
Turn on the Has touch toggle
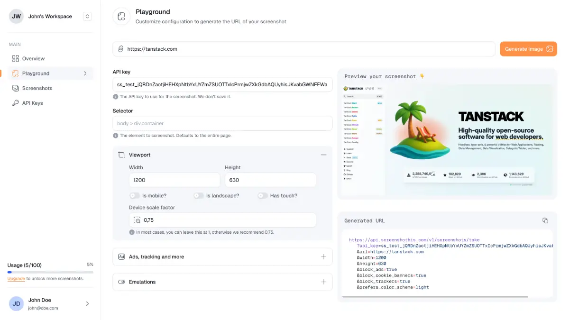262,196
